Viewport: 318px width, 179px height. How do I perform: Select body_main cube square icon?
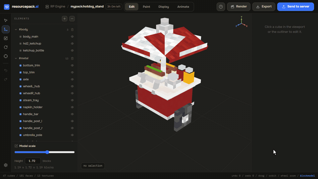(21, 37)
